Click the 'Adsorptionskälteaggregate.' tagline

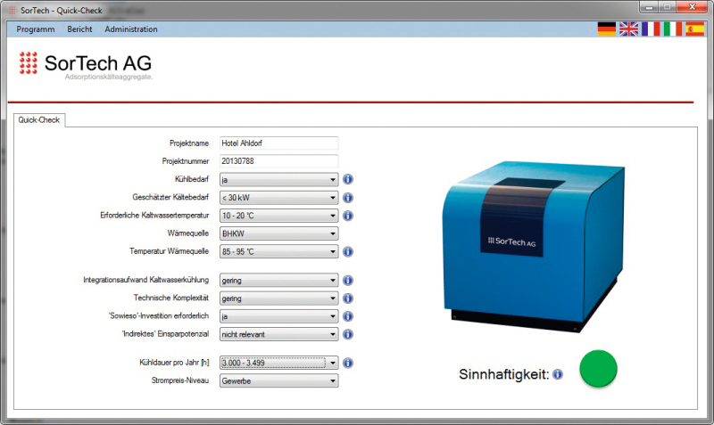tap(108, 77)
